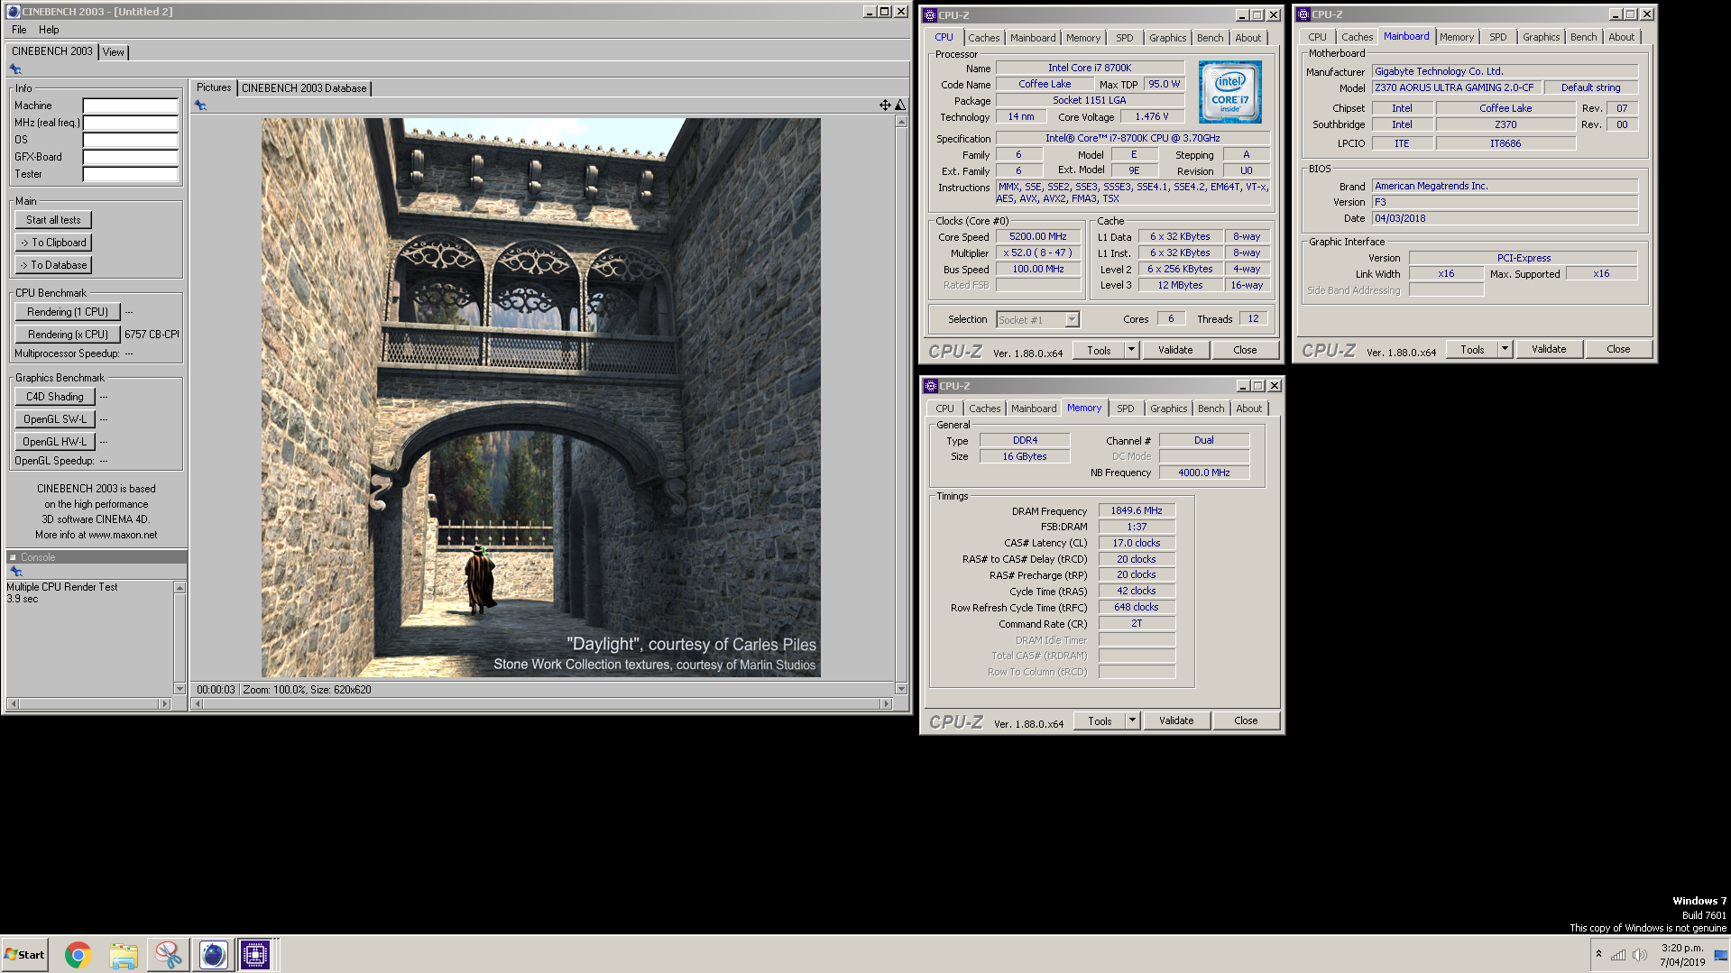The height and width of the screenshot is (973, 1731).
Task: Click 'Z370 AORUS ULTRA GAMING 2.0-CF' model text
Action: tap(1454, 87)
